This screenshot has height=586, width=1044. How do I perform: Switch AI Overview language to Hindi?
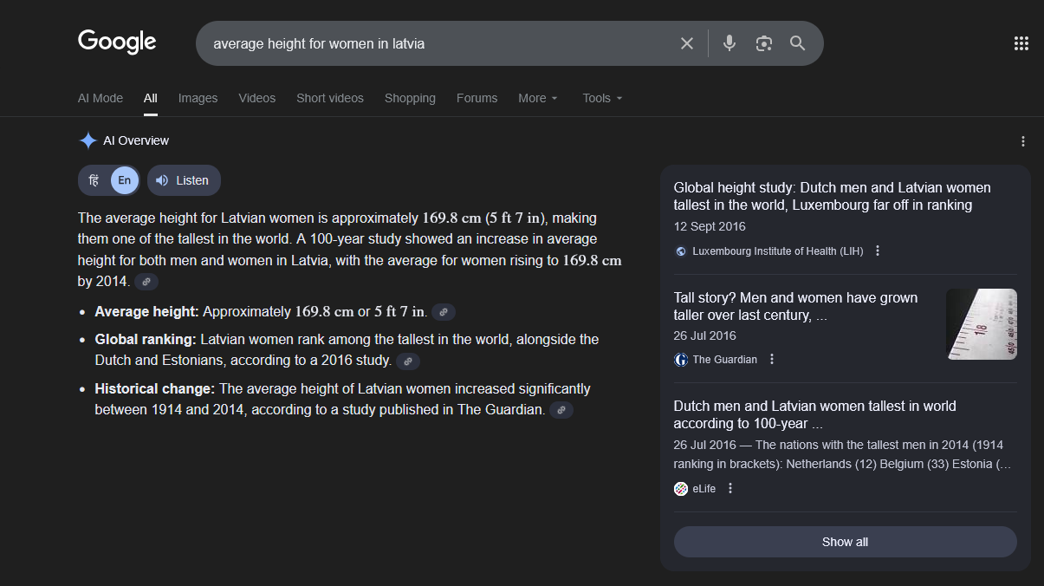94,180
